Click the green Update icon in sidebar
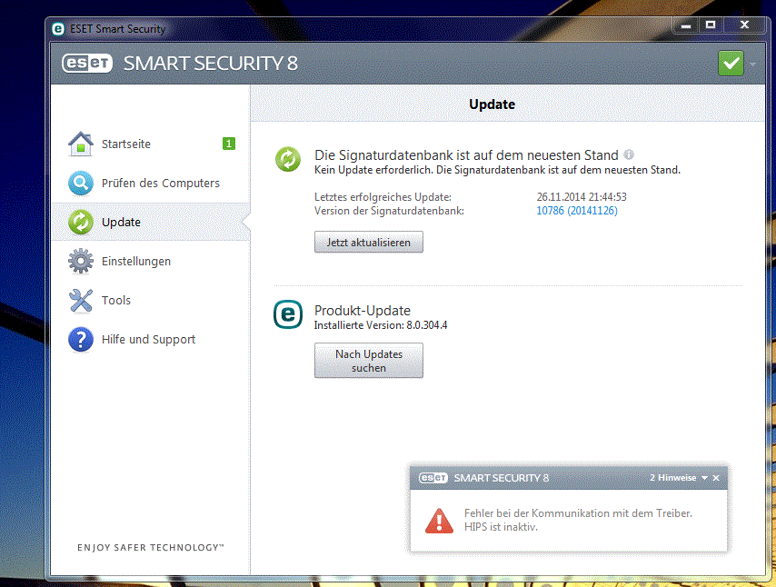 81,223
